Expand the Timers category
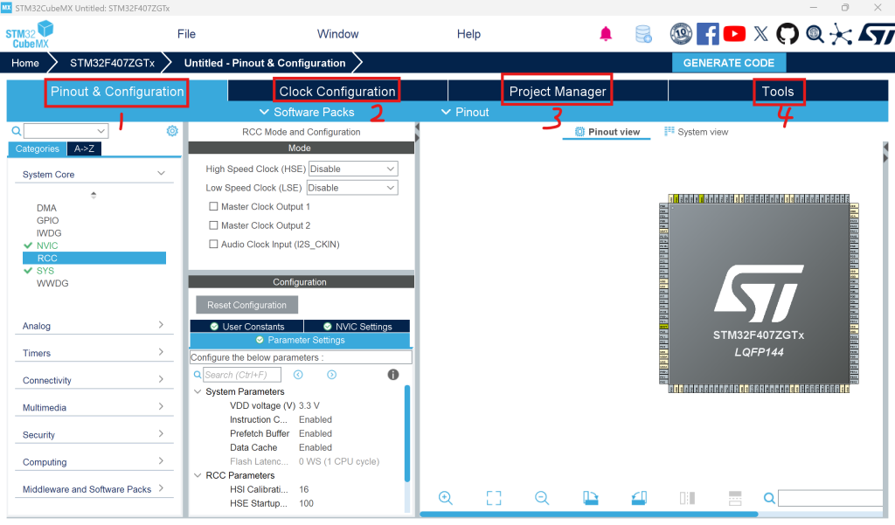This screenshot has width=895, height=525. [x=161, y=352]
